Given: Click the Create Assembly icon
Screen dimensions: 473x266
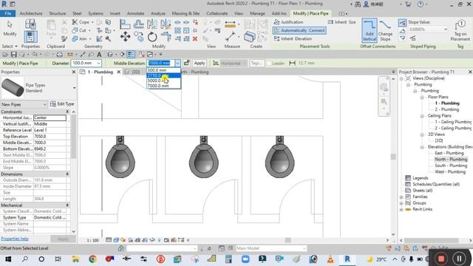Looking at the screenshot, I should pyautogui.click(x=249, y=37).
